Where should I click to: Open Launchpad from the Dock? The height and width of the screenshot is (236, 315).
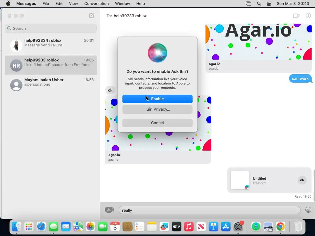(29, 227)
